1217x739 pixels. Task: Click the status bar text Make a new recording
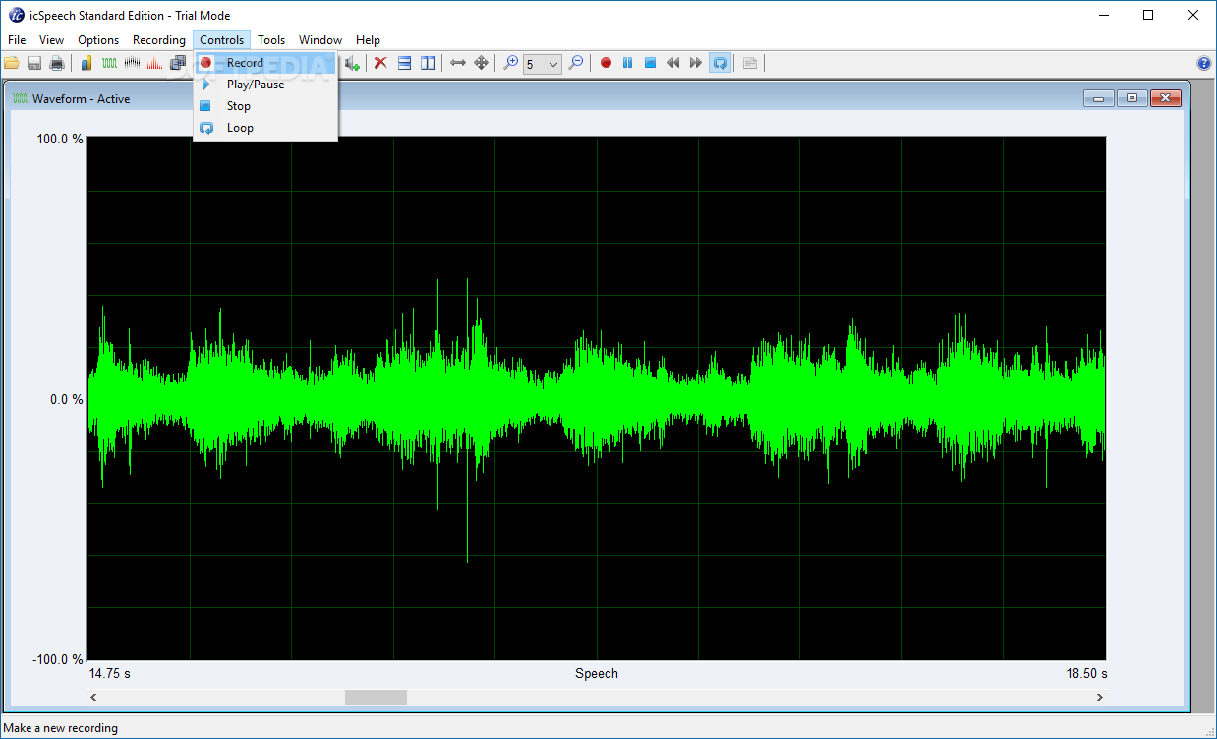point(61,728)
